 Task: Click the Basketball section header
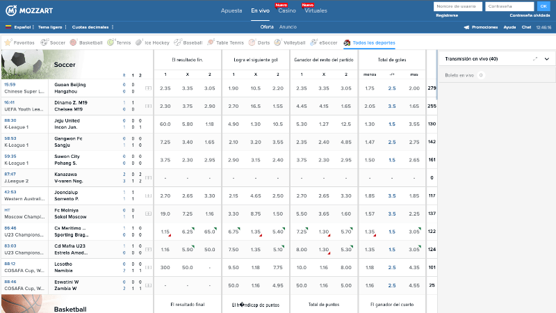[70, 309]
